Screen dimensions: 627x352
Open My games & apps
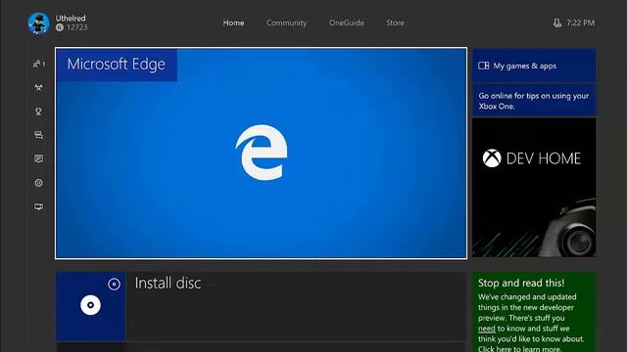(534, 66)
